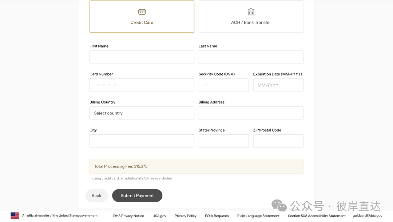
Task: Click the credit card icon
Action: point(142,12)
